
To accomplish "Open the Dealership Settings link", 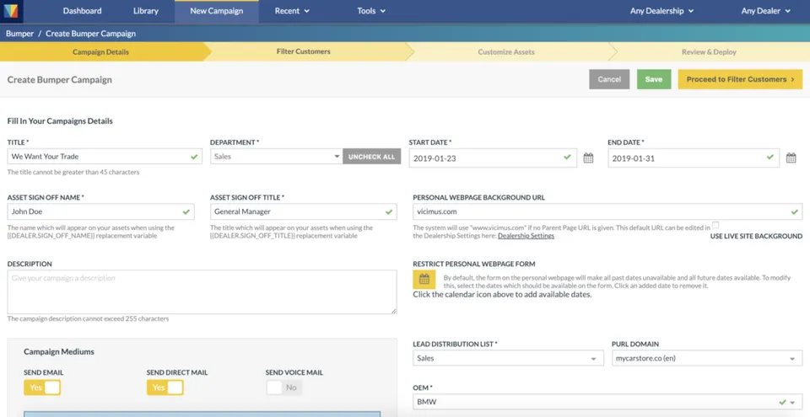I will 526,236.
